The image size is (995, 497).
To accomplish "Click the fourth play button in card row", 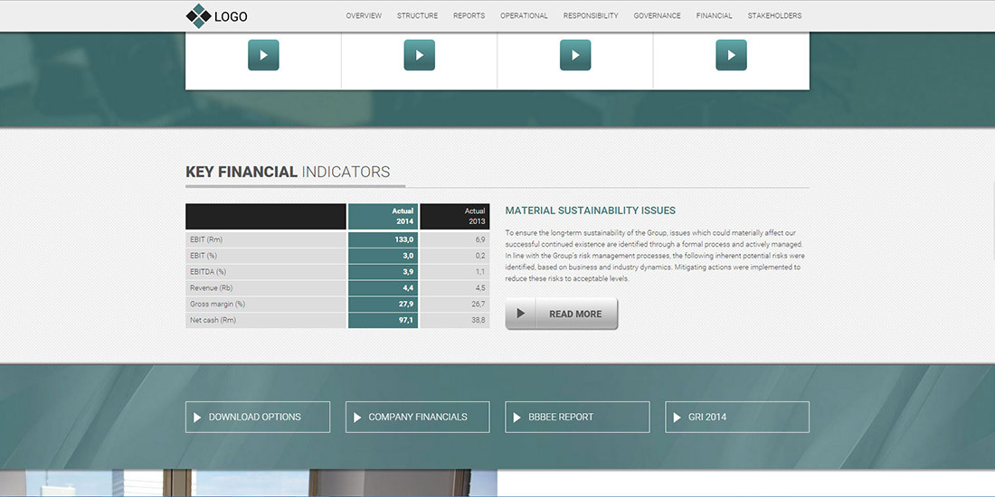I will coord(732,55).
